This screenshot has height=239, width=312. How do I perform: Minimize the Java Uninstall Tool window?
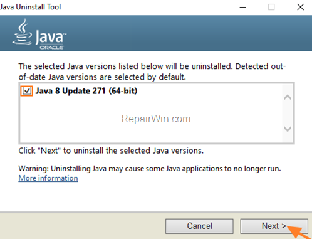point(242,8)
